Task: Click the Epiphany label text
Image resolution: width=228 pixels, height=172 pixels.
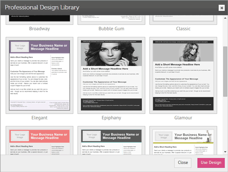Action: pos(111,118)
